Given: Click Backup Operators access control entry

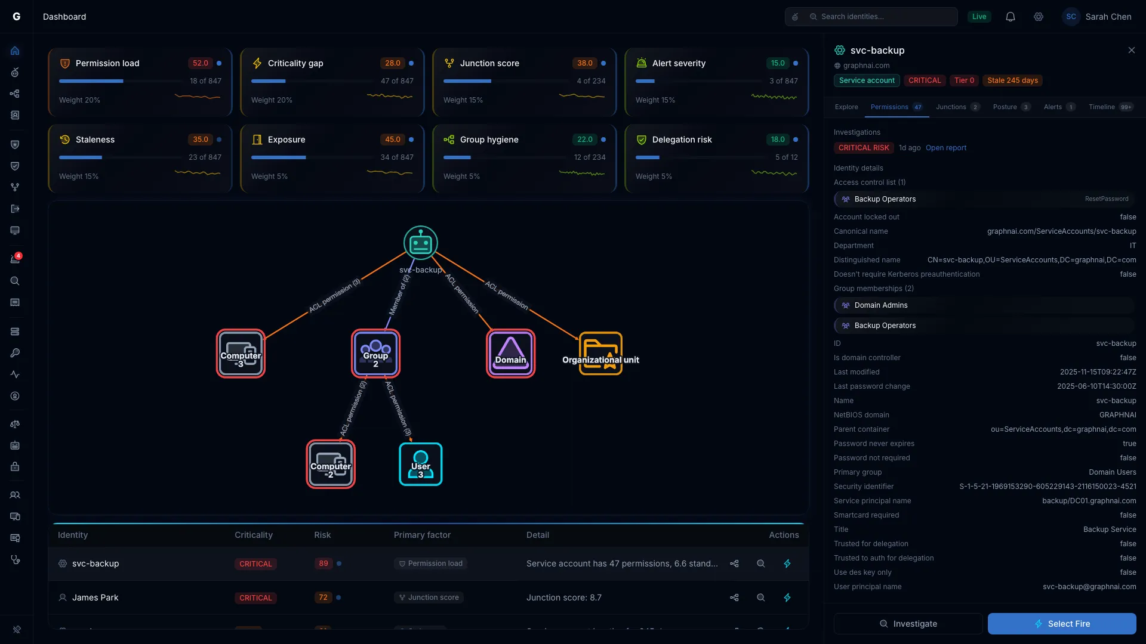Looking at the screenshot, I should (984, 199).
